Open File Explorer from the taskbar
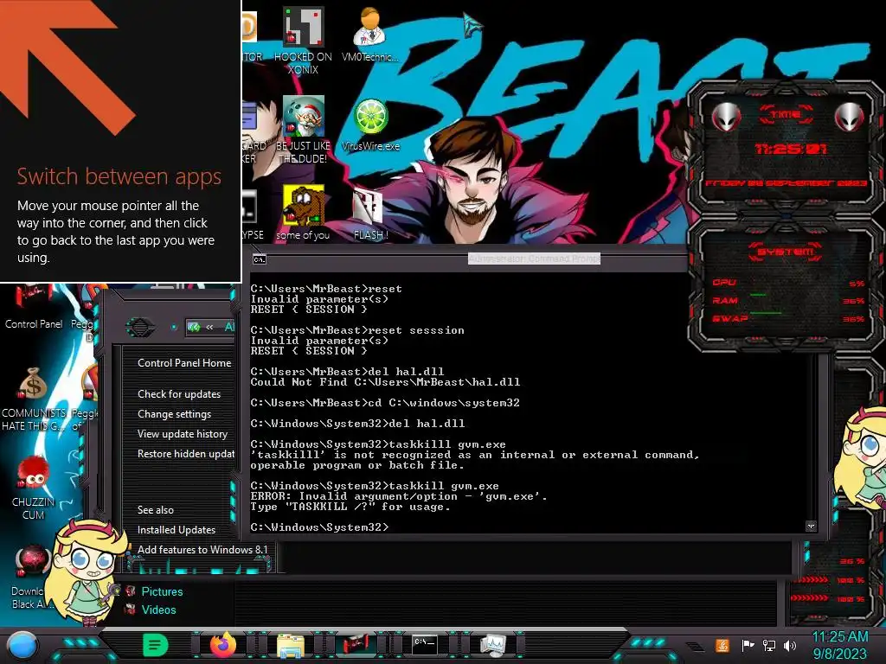 point(291,645)
